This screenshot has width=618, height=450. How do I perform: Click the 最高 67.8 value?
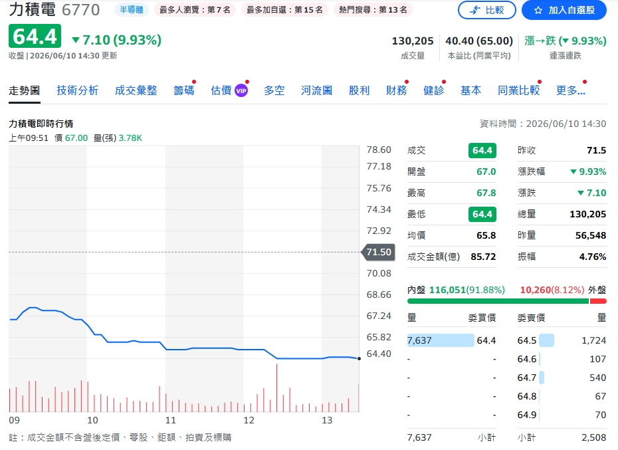486,193
